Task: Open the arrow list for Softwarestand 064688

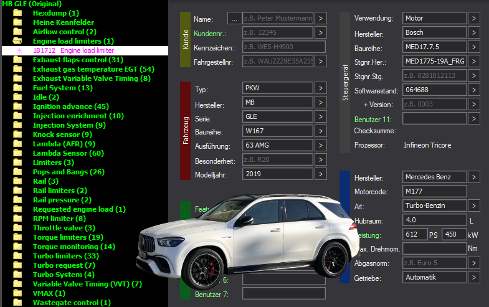Action: click(473, 90)
